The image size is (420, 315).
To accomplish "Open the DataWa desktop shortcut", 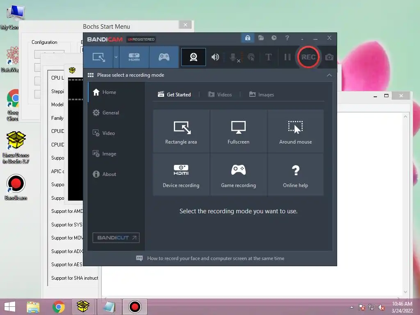I will pos(11,59).
